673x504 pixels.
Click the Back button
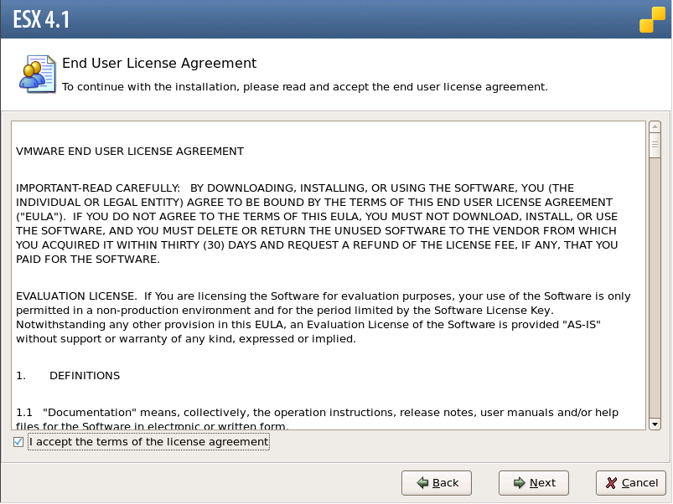pyautogui.click(x=437, y=483)
